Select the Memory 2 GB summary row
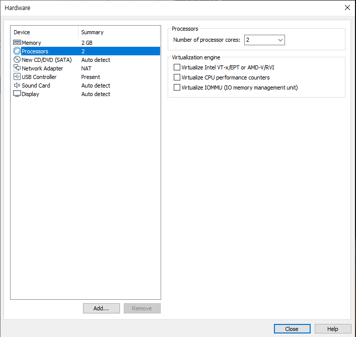 [87, 43]
